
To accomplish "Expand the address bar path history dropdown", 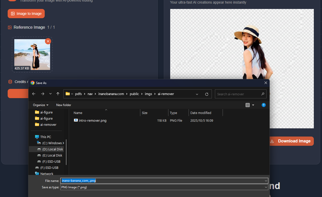I will point(197,94).
